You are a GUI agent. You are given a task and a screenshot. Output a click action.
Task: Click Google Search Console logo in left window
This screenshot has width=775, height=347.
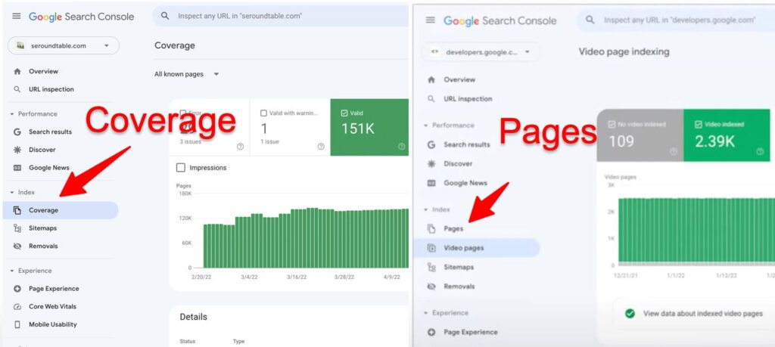point(81,17)
